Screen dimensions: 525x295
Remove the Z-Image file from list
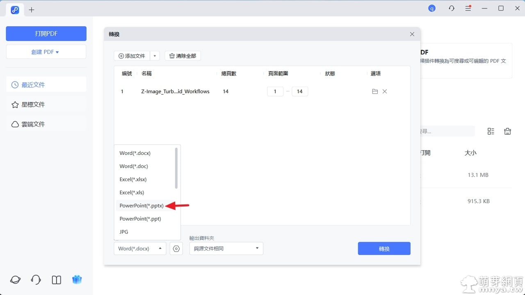[x=385, y=91]
